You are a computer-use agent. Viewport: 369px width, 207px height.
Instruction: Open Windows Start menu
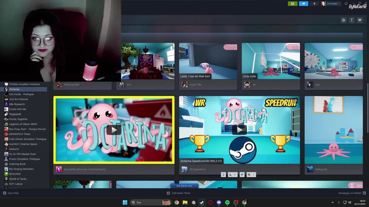tap(125, 202)
